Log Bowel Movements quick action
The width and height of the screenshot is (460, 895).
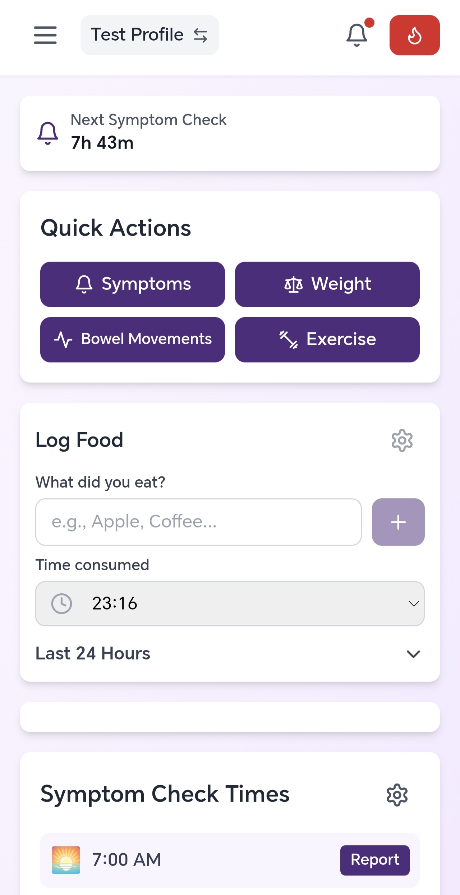click(x=133, y=339)
